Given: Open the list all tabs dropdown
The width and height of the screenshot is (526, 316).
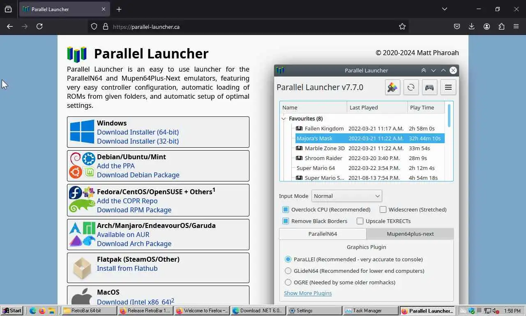Looking at the screenshot, I should click(x=445, y=9).
